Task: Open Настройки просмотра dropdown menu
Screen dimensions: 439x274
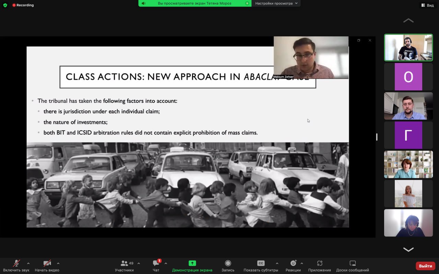Action: coord(276,3)
